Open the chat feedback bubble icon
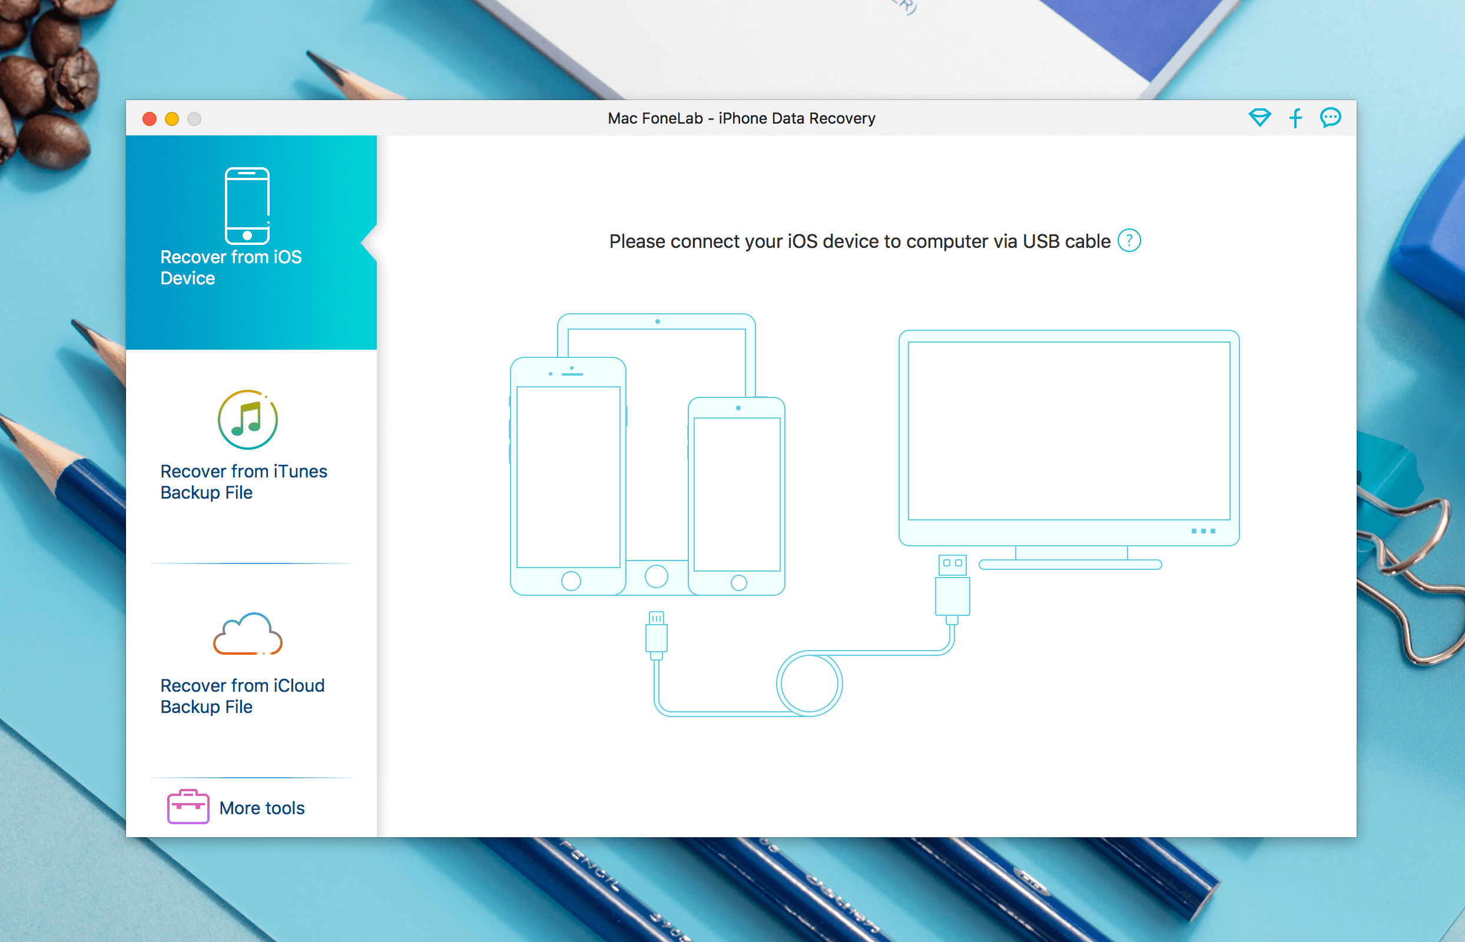The width and height of the screenshot is (1465, 942). [1330, 117]
